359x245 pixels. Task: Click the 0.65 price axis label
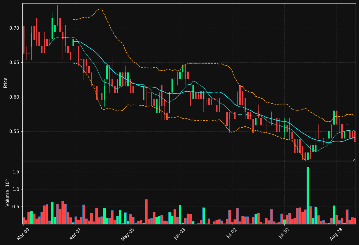pyautogui.click(x=14, y=63)
